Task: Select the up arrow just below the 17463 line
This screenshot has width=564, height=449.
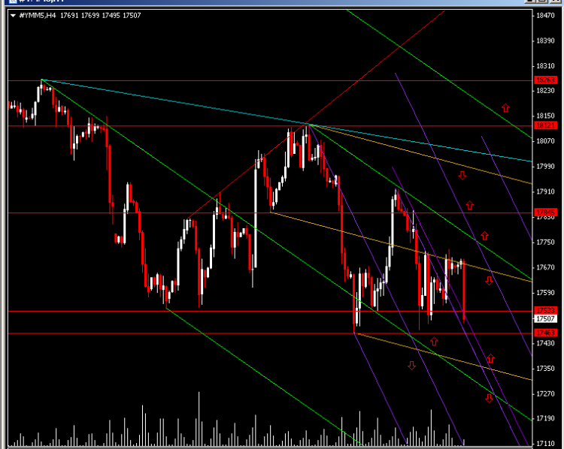Action: coord(434,341)
